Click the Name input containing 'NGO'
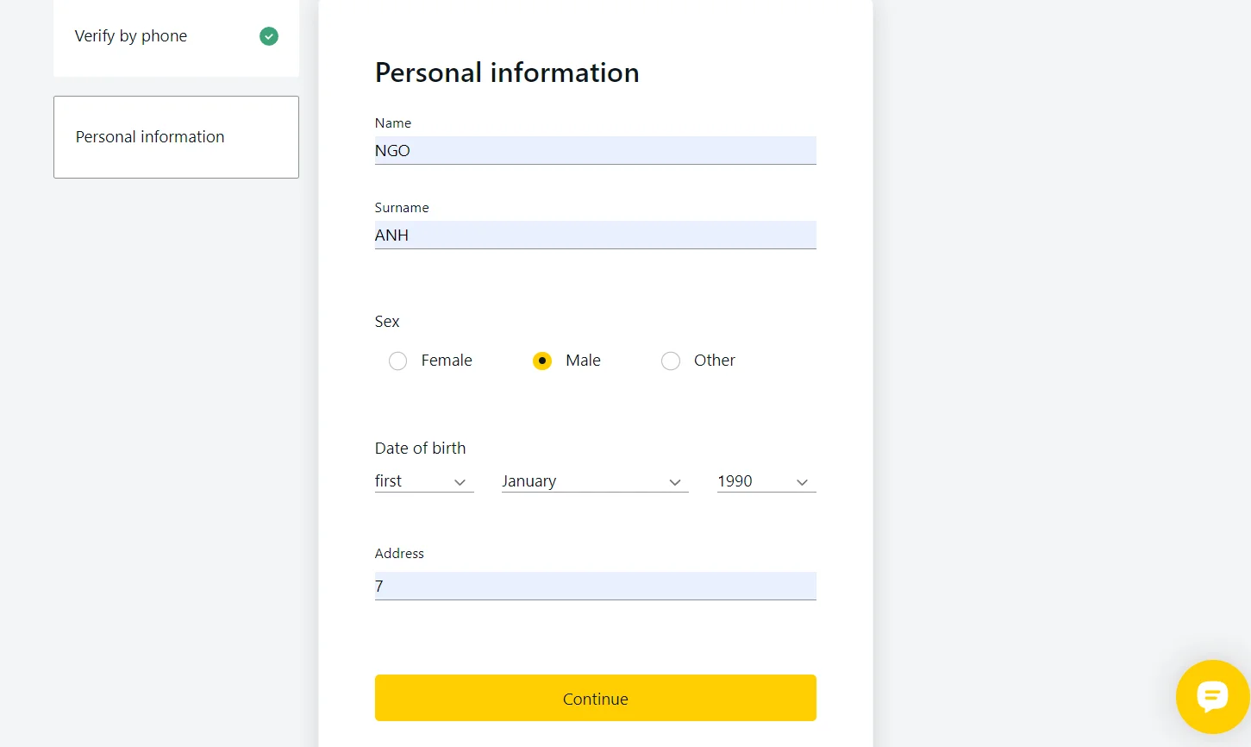1251x747 pixels. 595,150
